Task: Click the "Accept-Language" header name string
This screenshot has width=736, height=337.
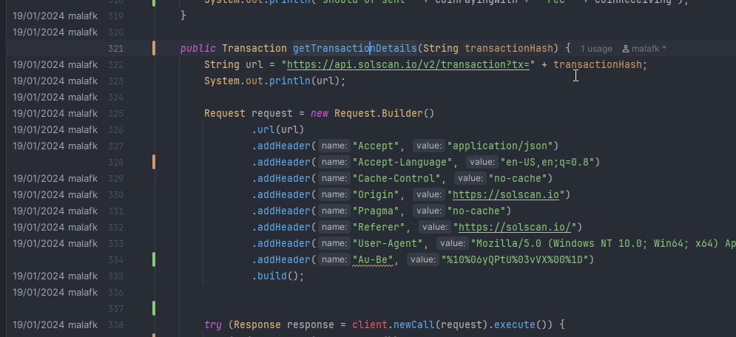Action: (x=402, y=162)
